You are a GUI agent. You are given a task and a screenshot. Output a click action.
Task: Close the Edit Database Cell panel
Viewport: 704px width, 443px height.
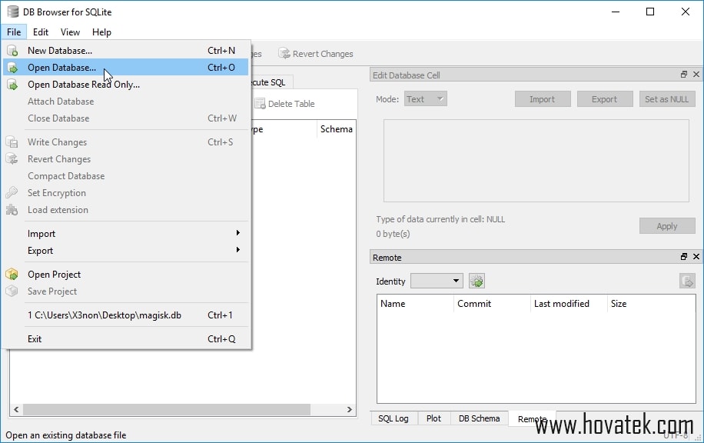click(x=696, y=74)
